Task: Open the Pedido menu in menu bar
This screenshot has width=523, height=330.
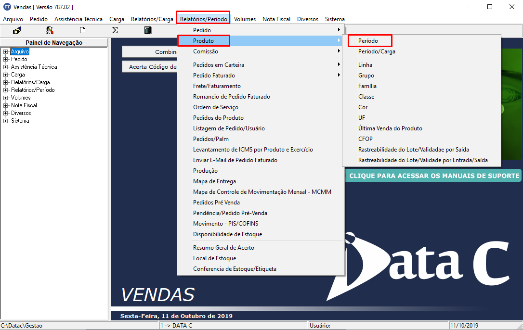Action: [39, 19]
